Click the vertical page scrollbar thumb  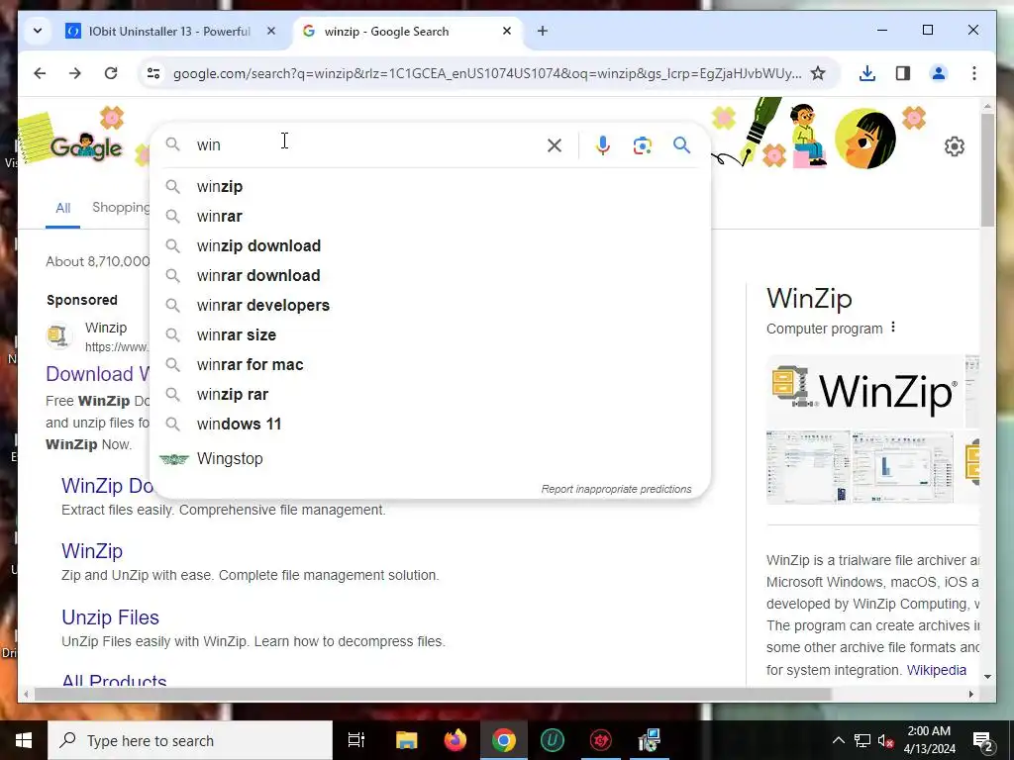[x=987, y=169]
